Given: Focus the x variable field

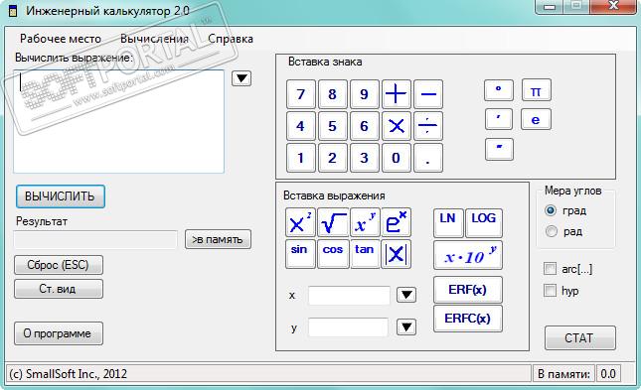Looking at the screenshot, I should [x=349, y=296].
